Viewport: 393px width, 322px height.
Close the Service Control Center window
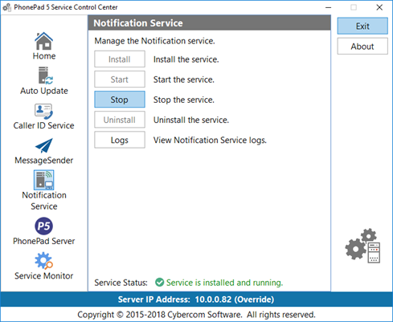[379, 7]
